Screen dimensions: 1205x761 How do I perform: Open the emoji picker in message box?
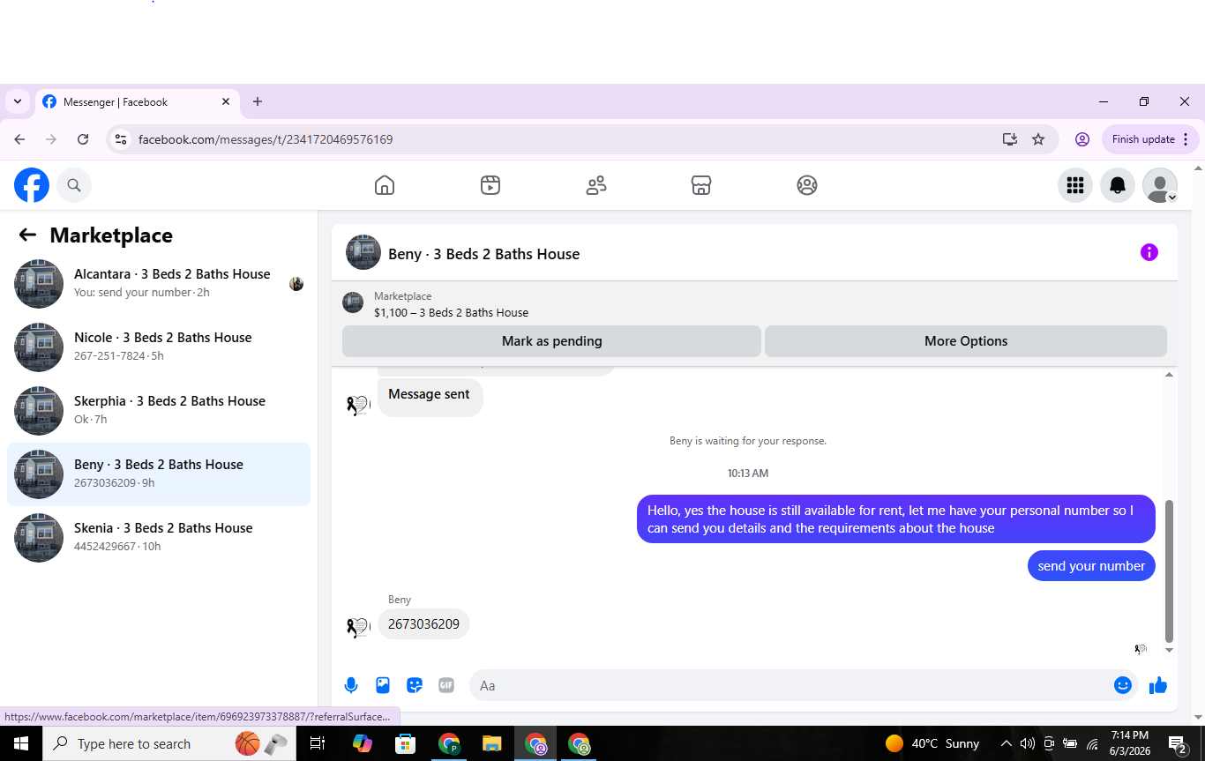(x=1123, y=685)
